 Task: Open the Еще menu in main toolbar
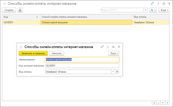tap(164, 10)
